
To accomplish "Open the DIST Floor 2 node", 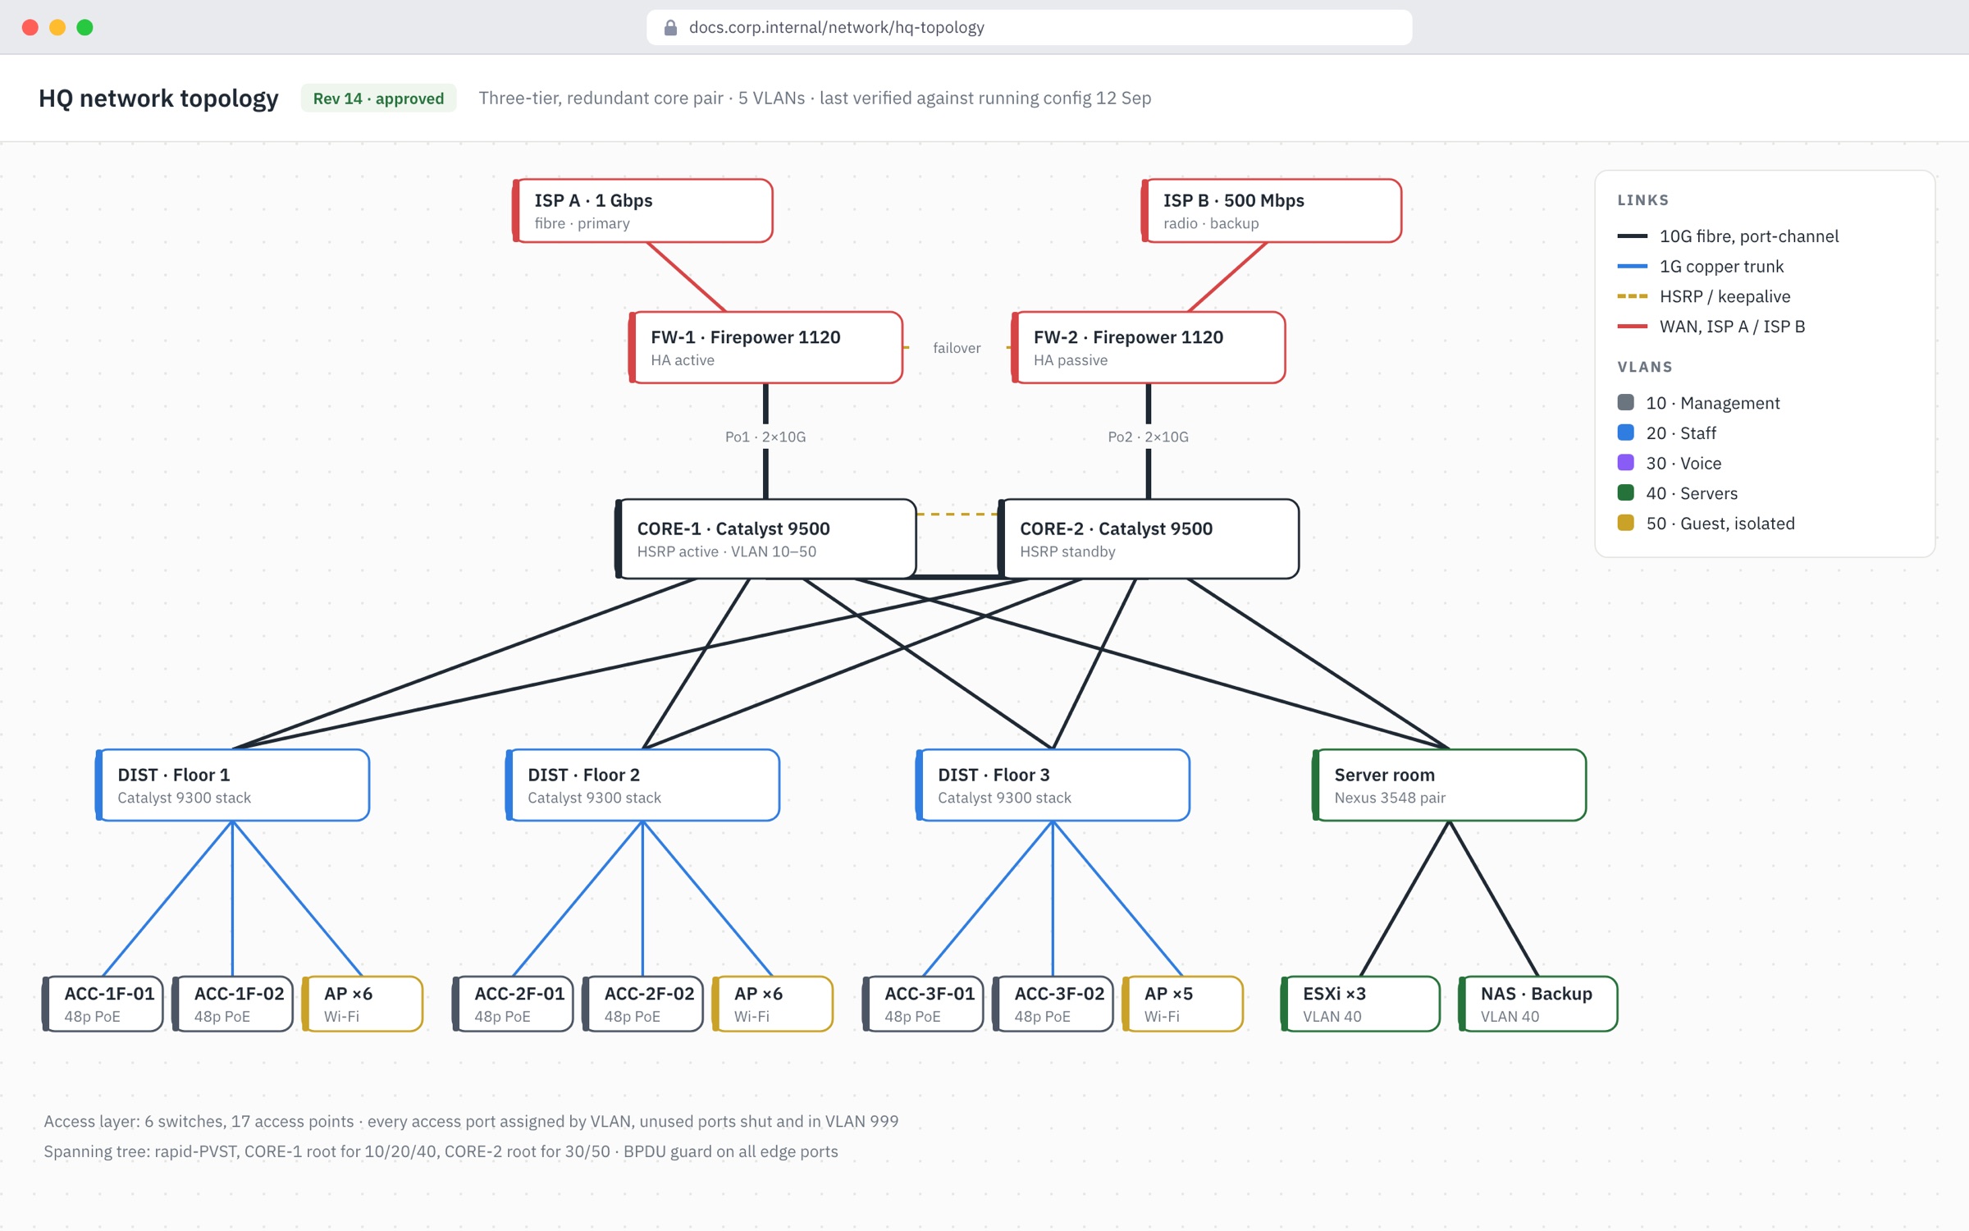I will [642, 785].
